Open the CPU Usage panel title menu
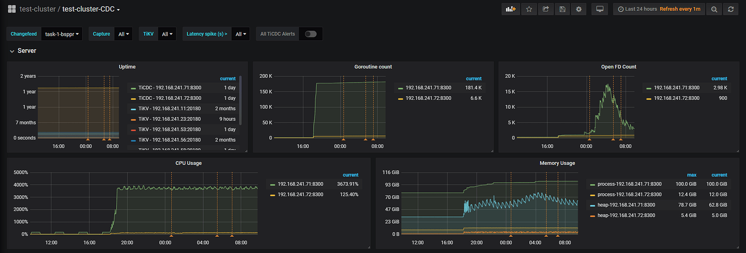The height and width of the screenshot is (253, 746). (x=189, y=163)
